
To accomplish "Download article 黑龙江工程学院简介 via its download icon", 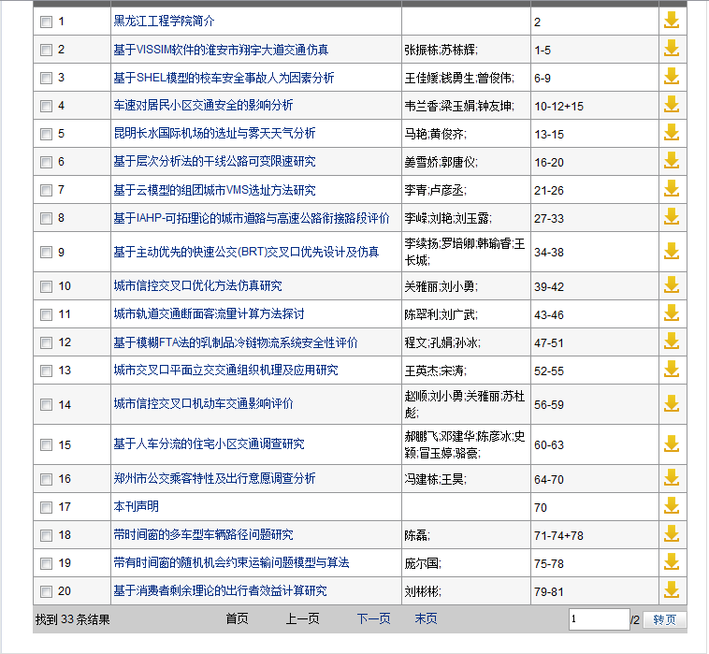I will click(672, 21).
